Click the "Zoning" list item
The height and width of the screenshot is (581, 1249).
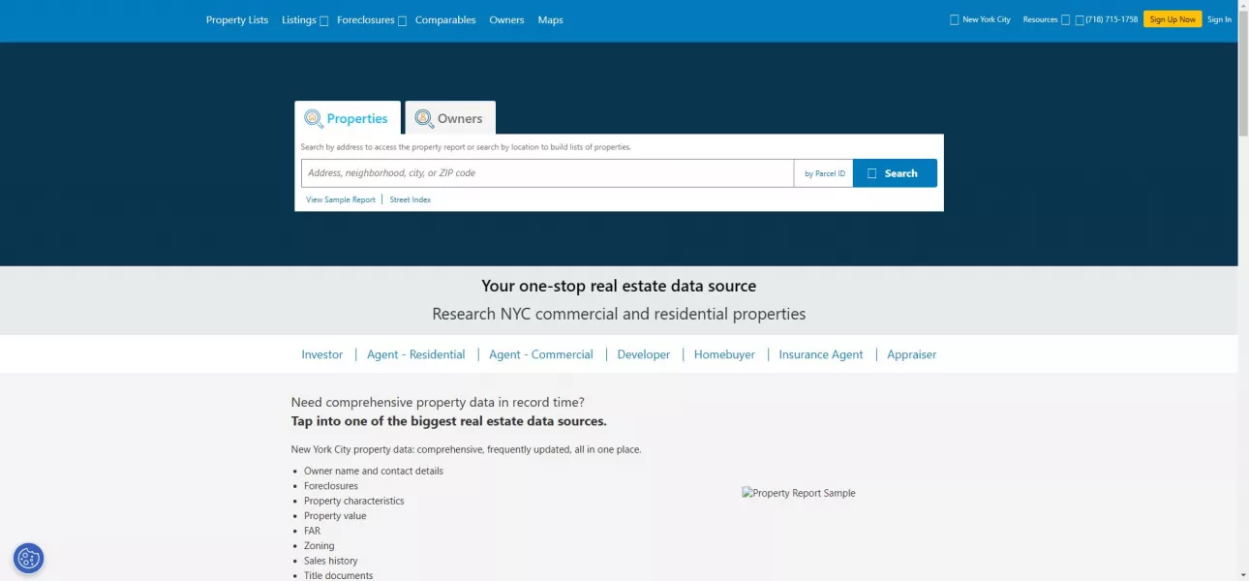pyautogui.click(x=320, y=546)
